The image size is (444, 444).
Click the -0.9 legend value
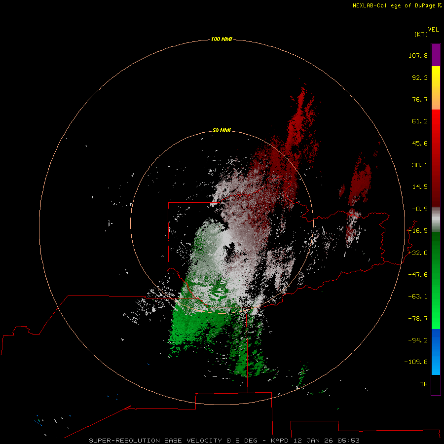pyautogui.click(x=420, y=209)
